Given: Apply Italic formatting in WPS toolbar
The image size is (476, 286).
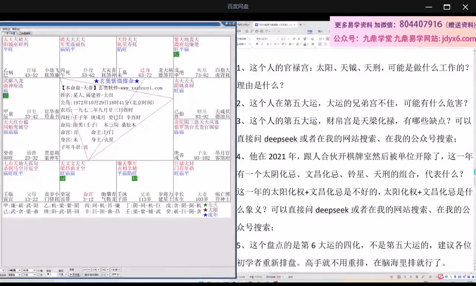Looking at the screenshot, I should pyautogui.click(x=262, y=44).
